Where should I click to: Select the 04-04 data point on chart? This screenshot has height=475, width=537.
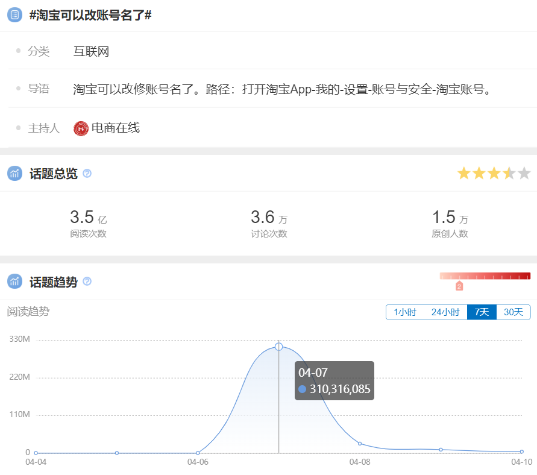36,453
